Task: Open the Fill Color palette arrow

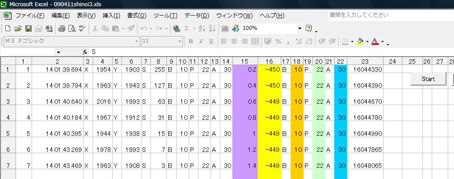Action: click(367, 42)
